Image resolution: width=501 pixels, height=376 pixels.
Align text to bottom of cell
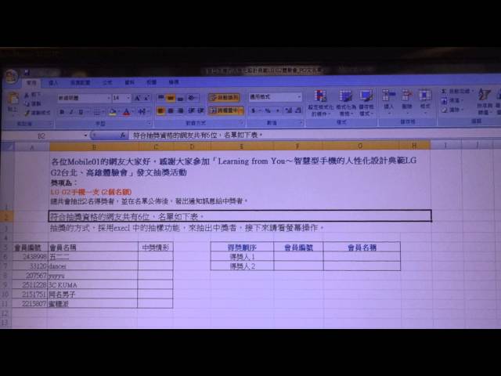click(x=181, y=97)
